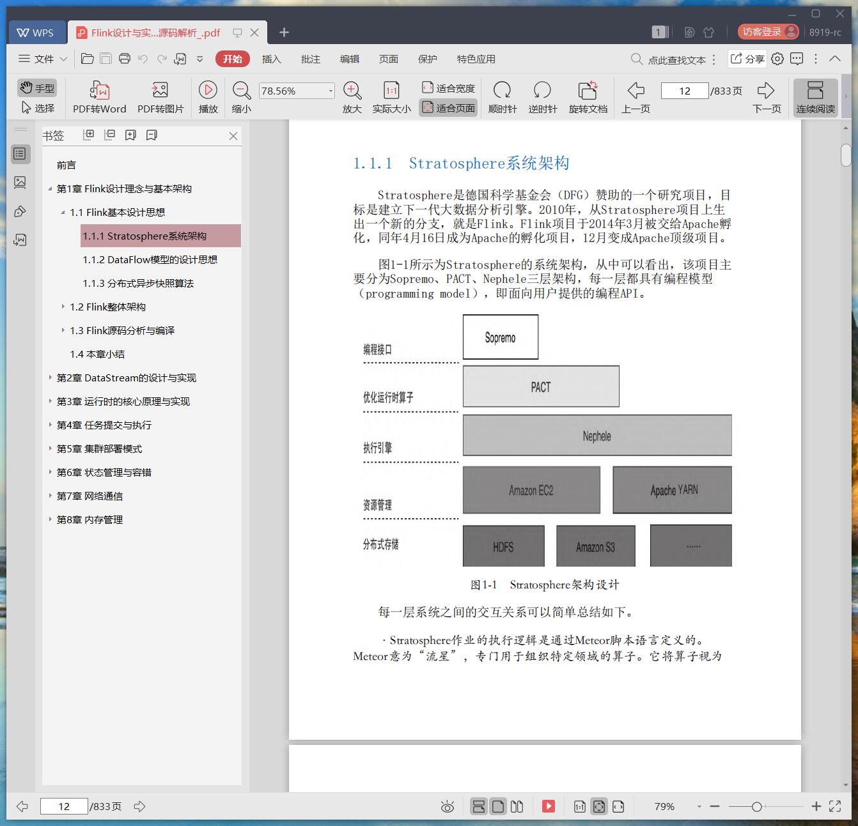Zoom out with the 缩小 magnifier
This screenshot has width=858, height=826.
[241, 97]
